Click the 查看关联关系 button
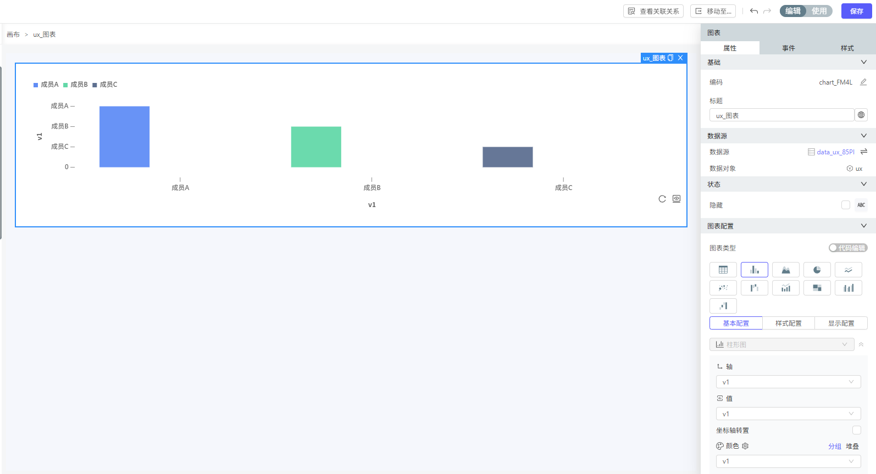This screenshot has width=876, height=474. [x=653, y=11]
